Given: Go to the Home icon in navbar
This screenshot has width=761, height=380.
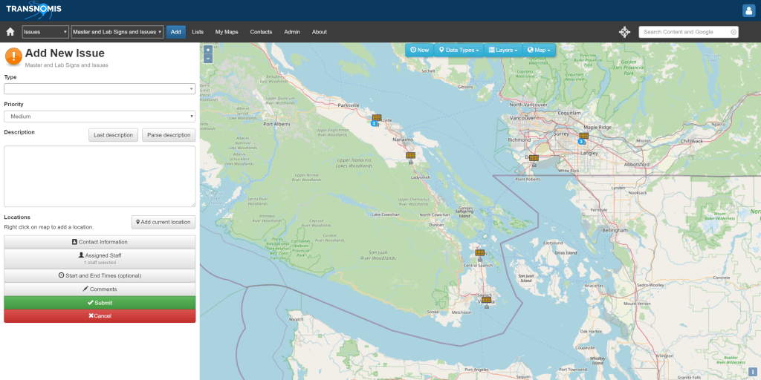Looking at the screenshot, I should point(10,32).
